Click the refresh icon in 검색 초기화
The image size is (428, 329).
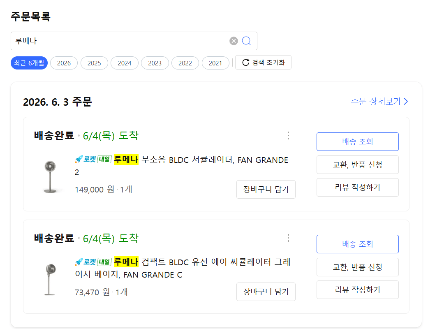246,63
